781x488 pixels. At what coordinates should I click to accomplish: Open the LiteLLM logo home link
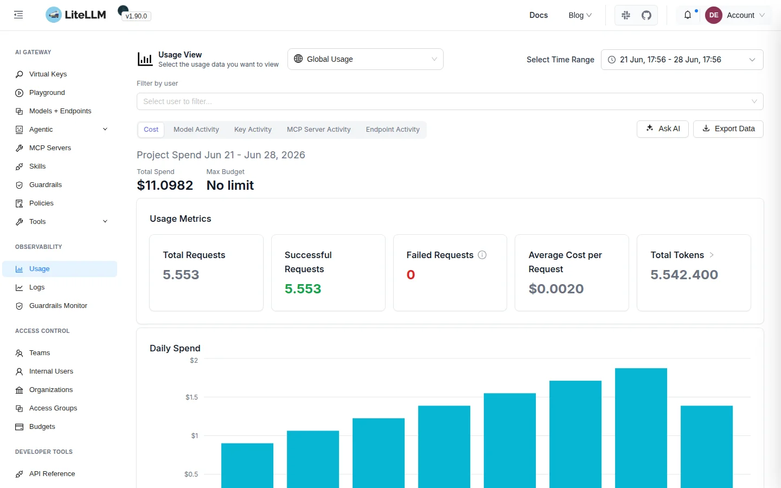[76, 15]
